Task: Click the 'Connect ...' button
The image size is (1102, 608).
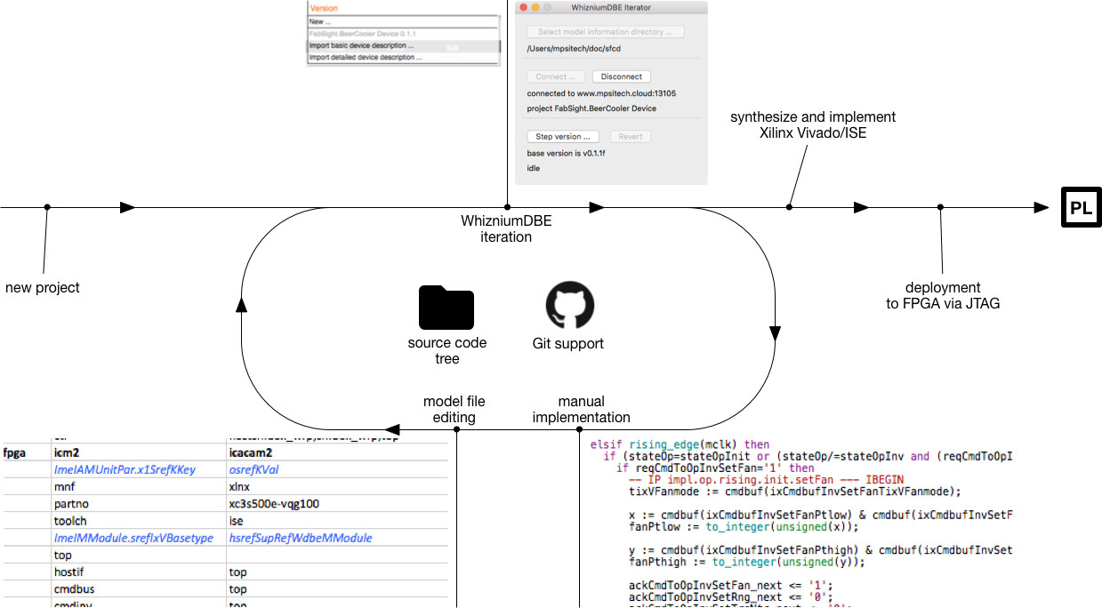Action: pyautogui.click(x=556, y=76)
